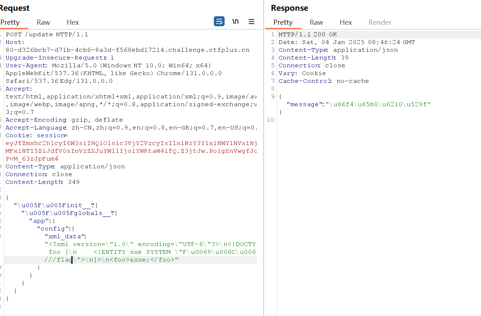
Task: Switch to the Request Pretty tab
Action: (x=10, y=22)
